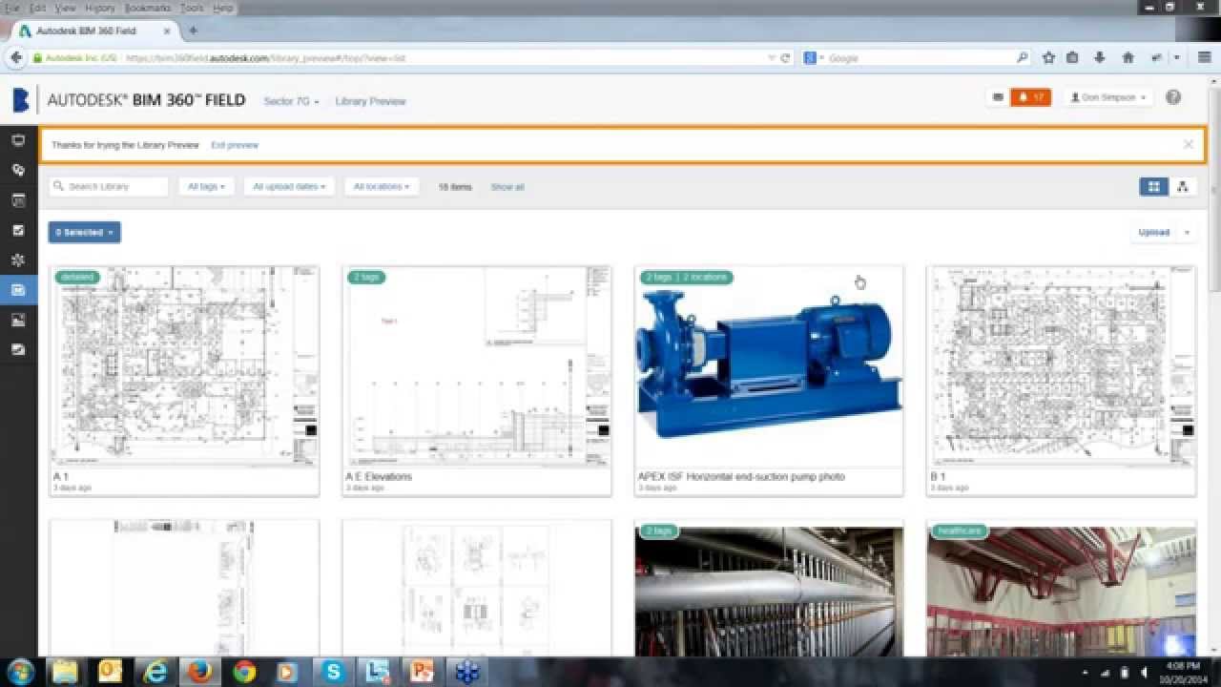
Task: Open the checklist sidebar icon
Action: (x=18, y=230)
